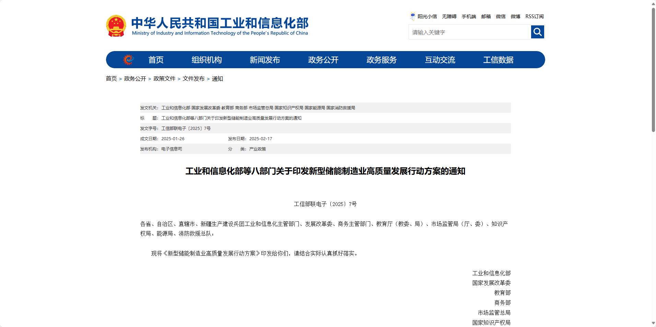Click the RSS订阅 subscription link
Screen dimensions: 656x327
(x=534, y=16)
